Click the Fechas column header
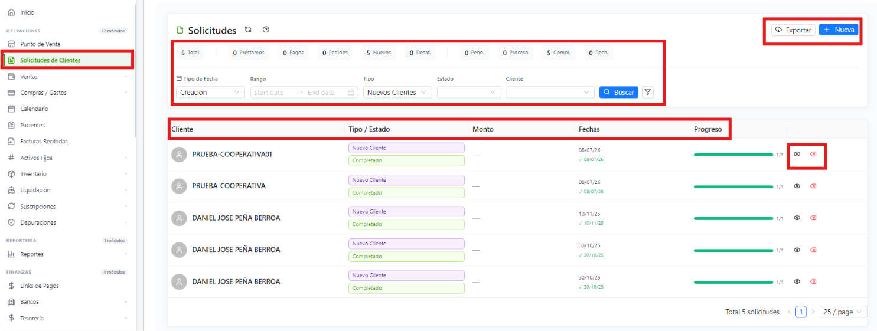This screenshot has height=331, width=877. click(x=589, y=129)
